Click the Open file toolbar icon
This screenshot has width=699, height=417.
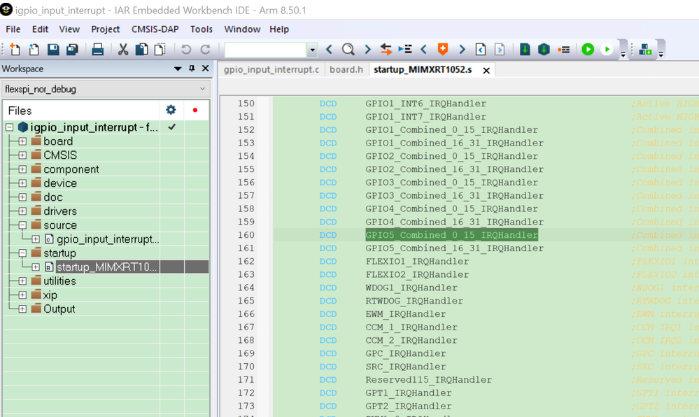34,50
